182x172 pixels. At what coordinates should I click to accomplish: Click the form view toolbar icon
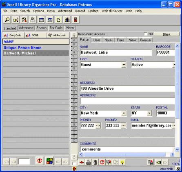tap(50, 20)
